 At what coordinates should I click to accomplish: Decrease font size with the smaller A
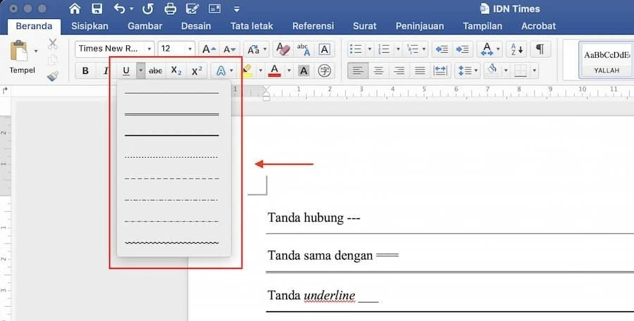coord(230,49)
